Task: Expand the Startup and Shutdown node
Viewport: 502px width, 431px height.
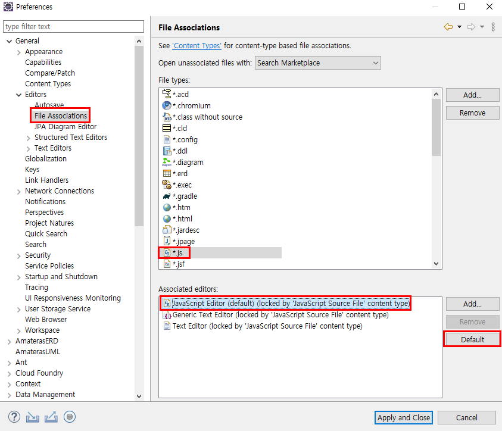Action: coord(19,277)
